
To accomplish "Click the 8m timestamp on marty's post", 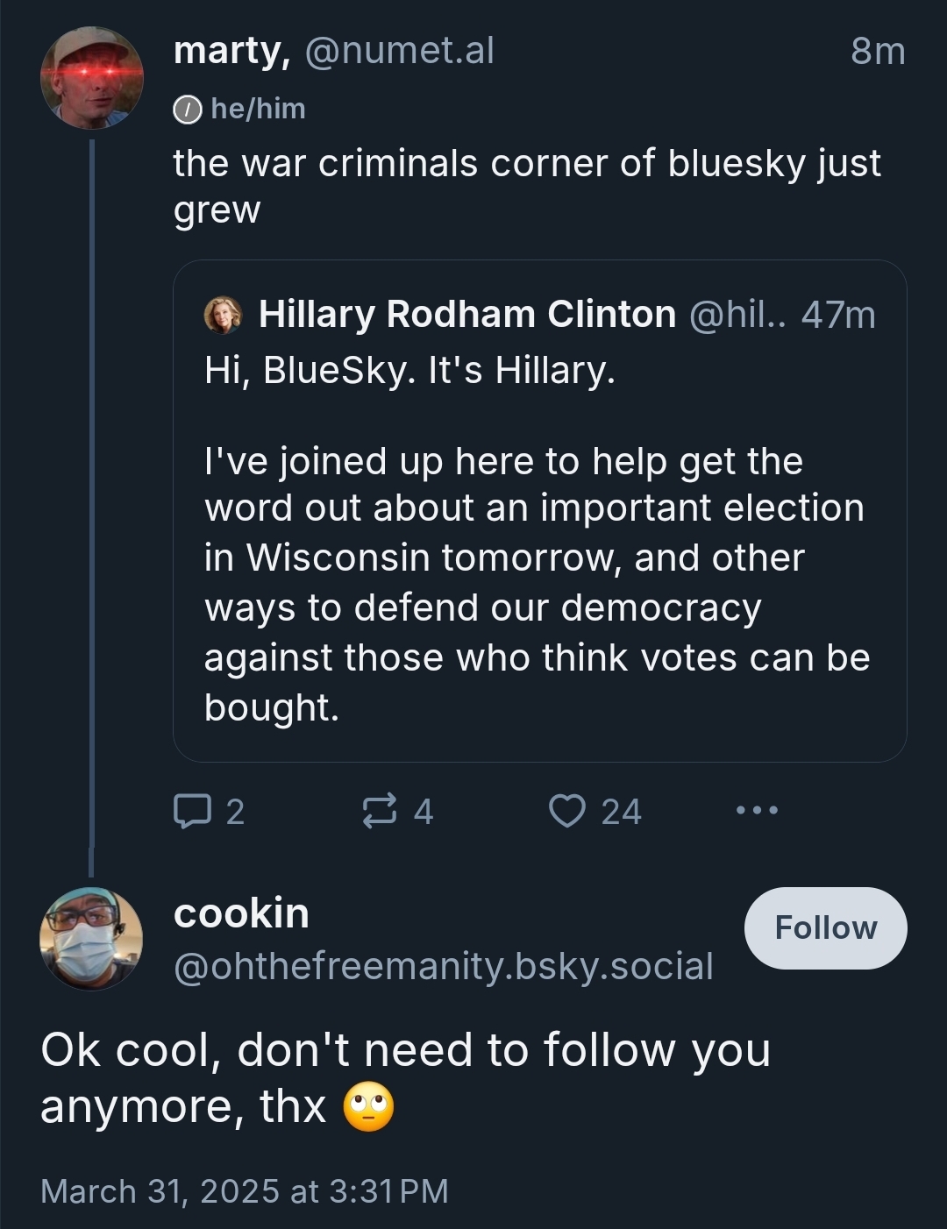I will click(x=877, y=52).
